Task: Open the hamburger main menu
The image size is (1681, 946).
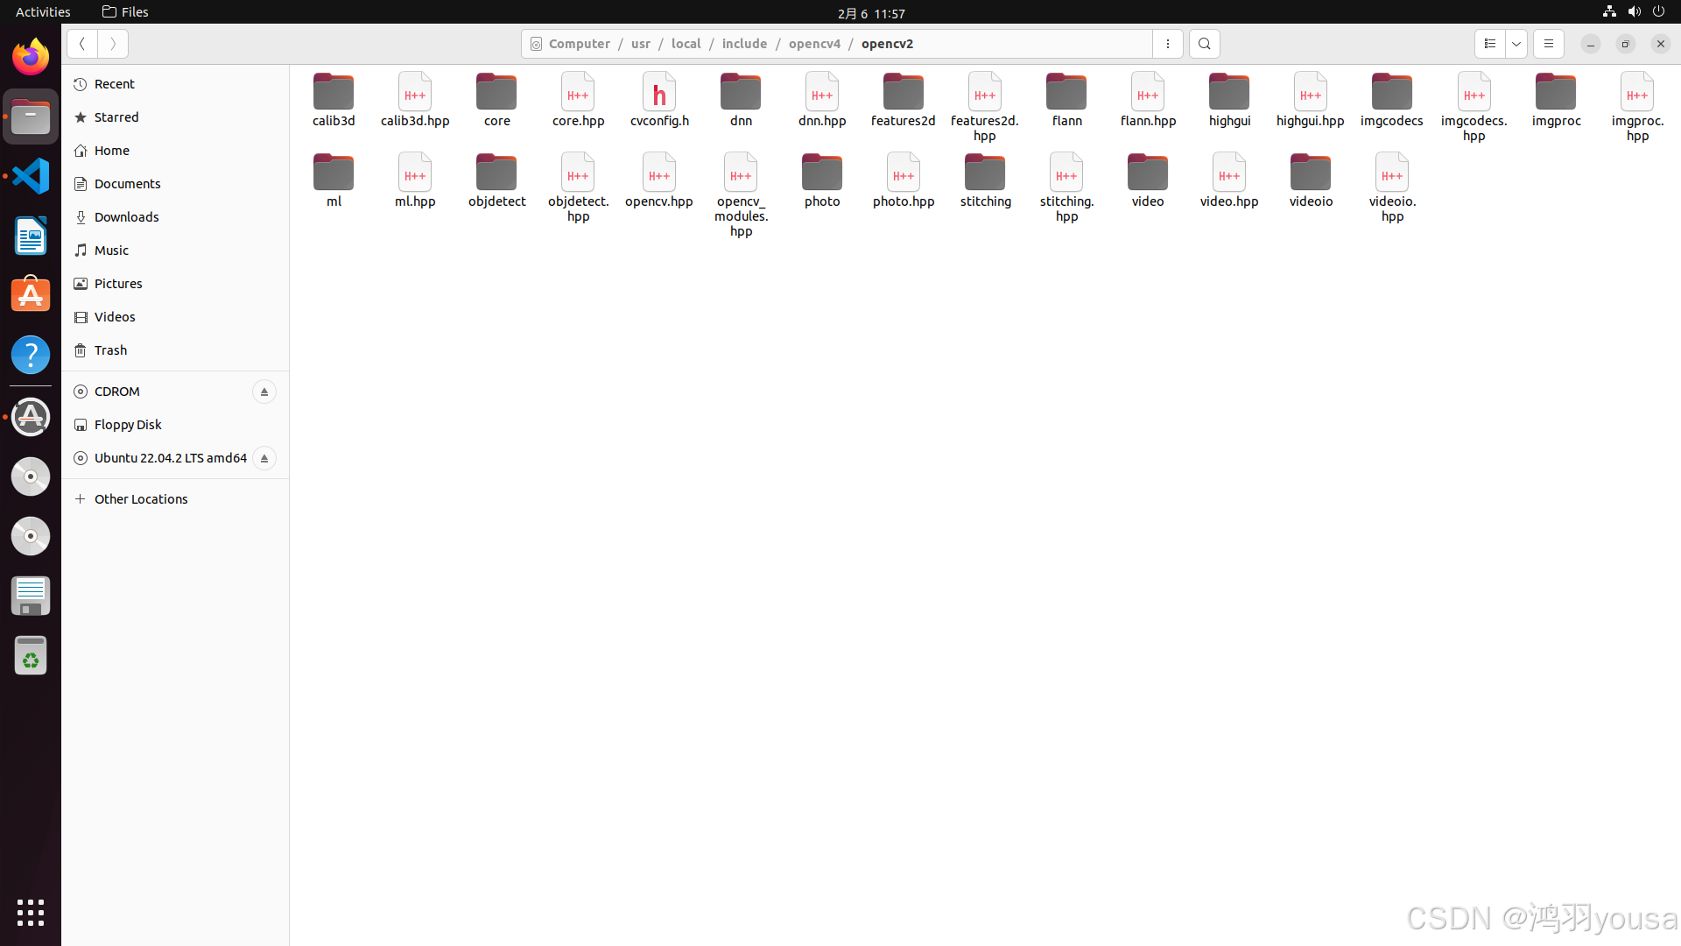Action: (1548, 44)
